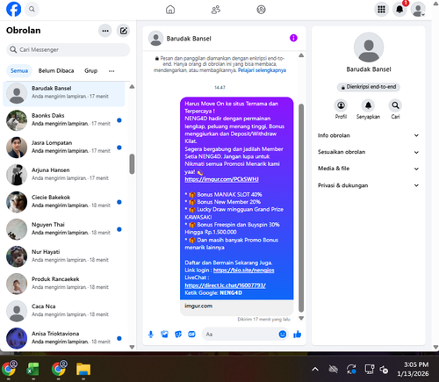Open chat with Arjuna Hansen
Image resolution: width=439 pixels, height=382 pixels.
[64, 174]
